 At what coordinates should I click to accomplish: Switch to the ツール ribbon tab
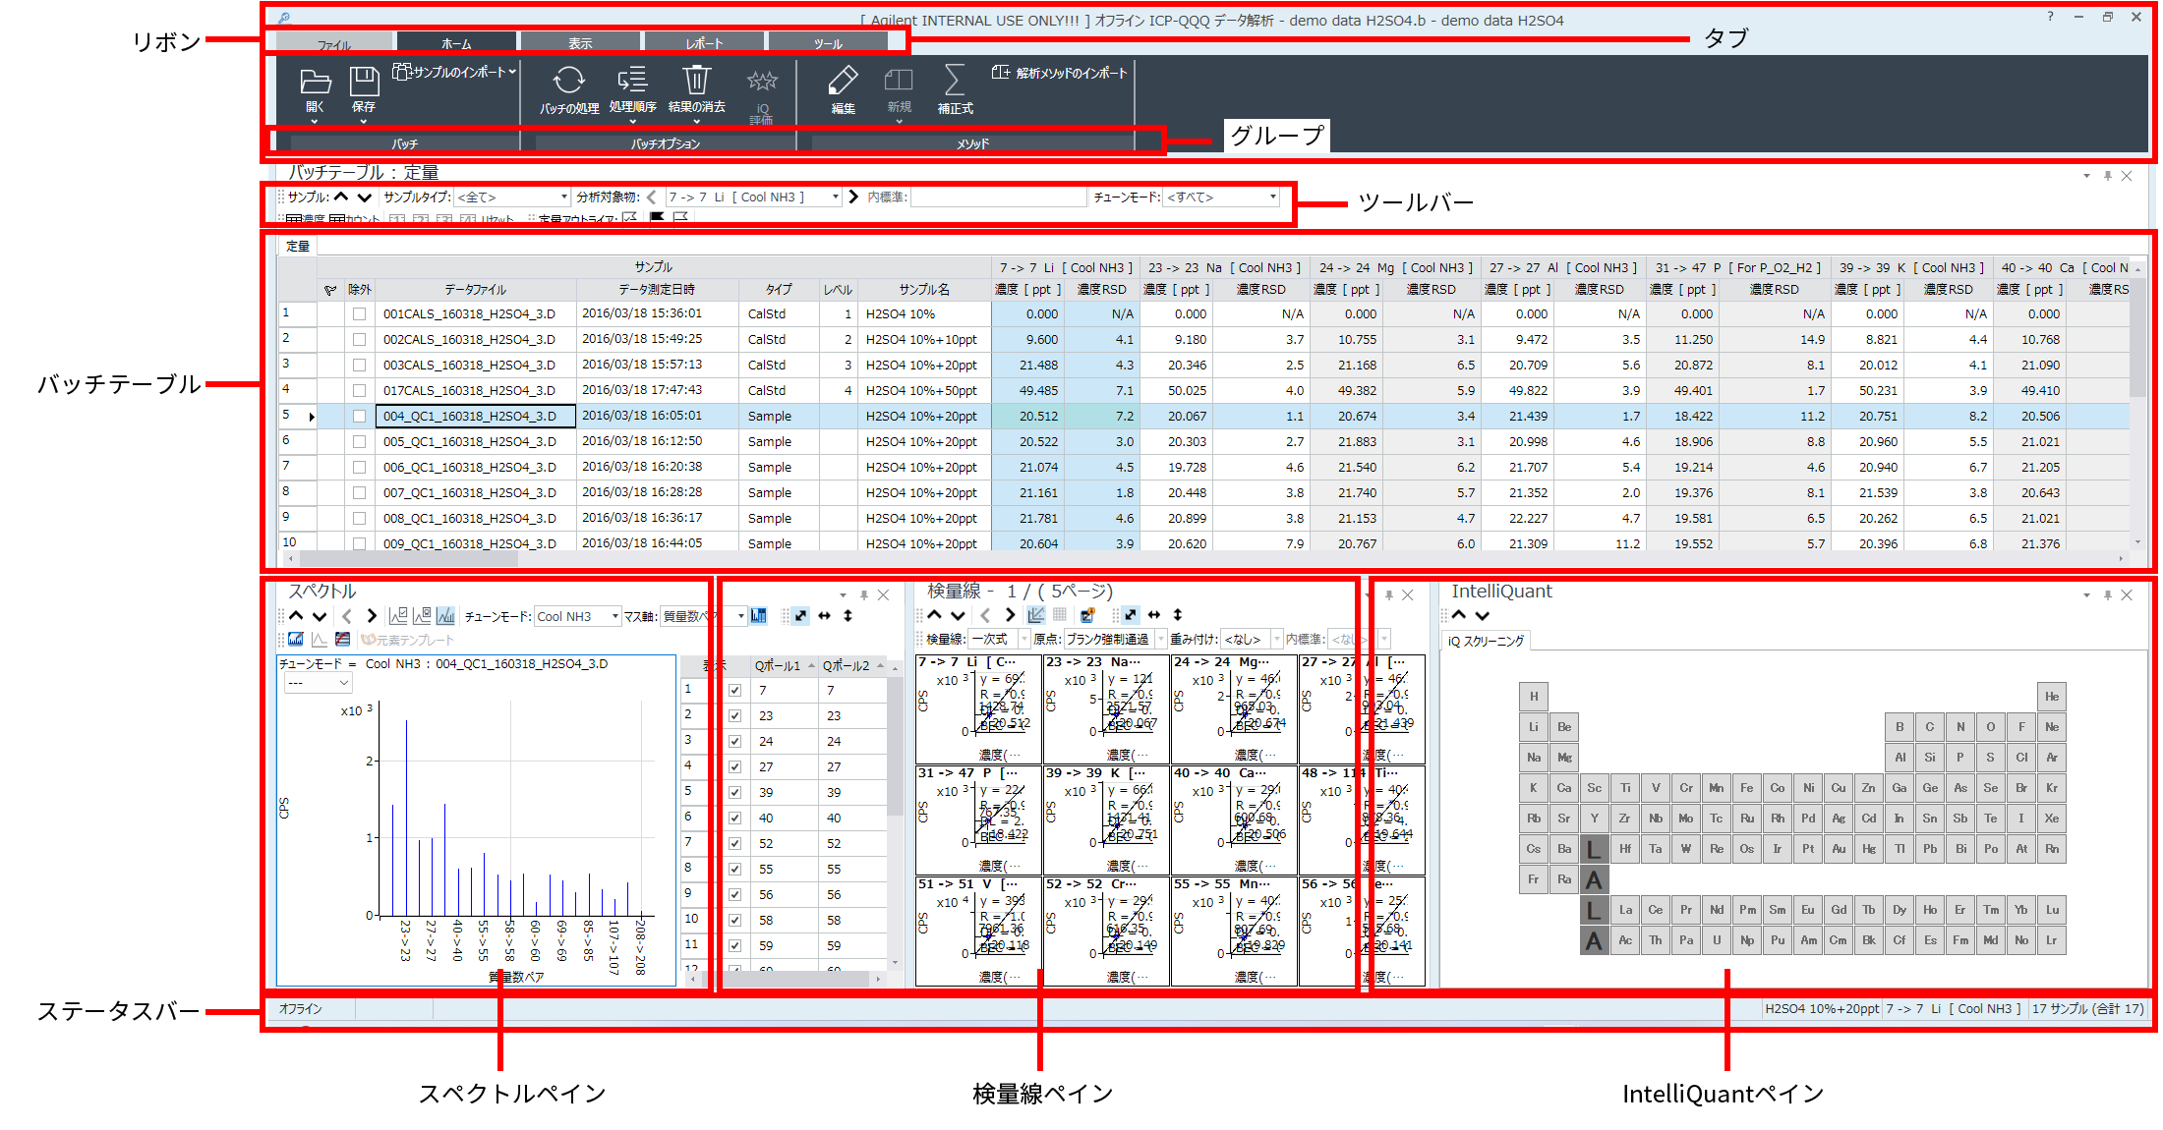click(828, 43)
